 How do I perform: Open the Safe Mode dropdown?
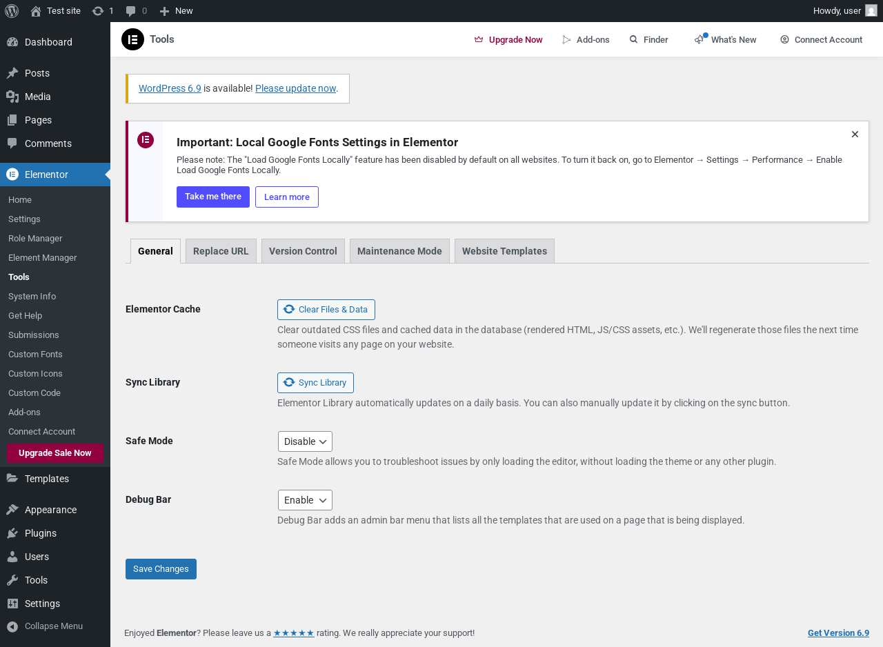pos(305,441)
